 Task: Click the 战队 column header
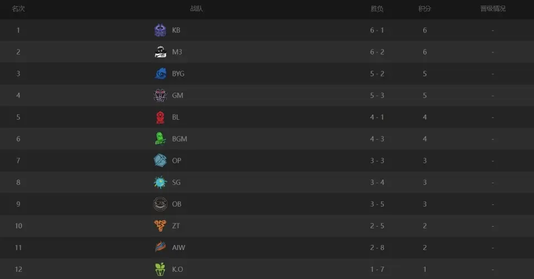tap(196, 8)
